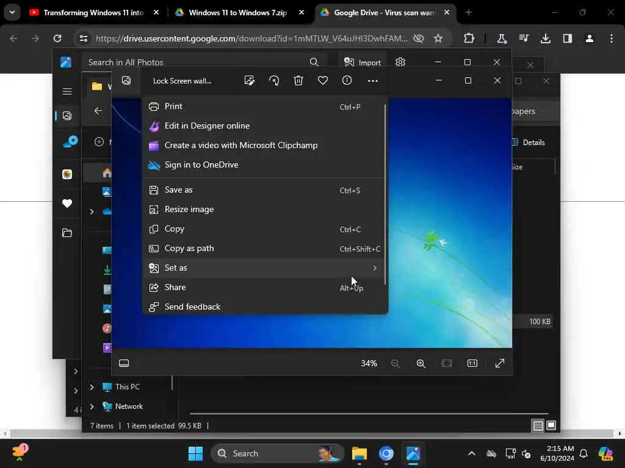Click Copy in the context menu
Image resolution: width=625 pixels, height=468 pixels.
[264, 229]
